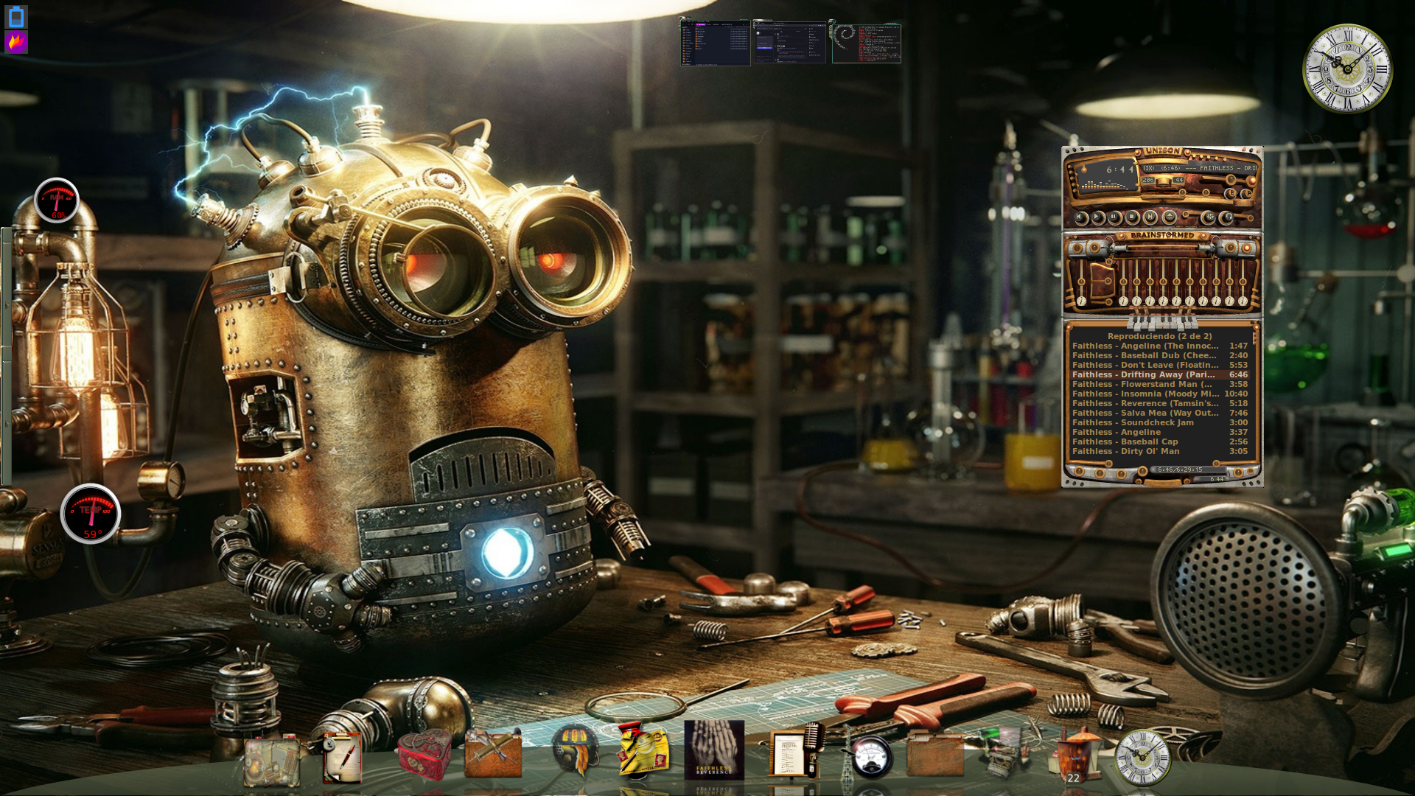Image resolution: width=1415 pixels, height=796 pixels.
Task: Toggle shuffle button in the player
Action: click(x=1209, y=216)
